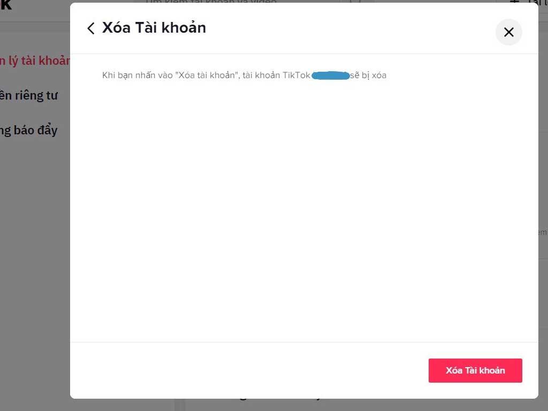Click the plus icon in the top bar

coord(514,2)
